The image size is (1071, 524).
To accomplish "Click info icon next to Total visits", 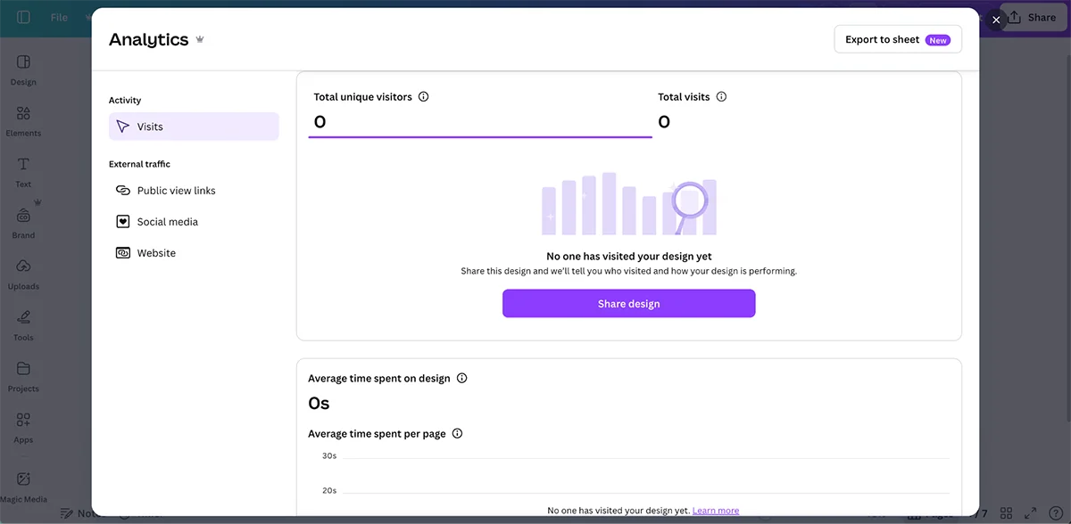I will coord(721,96).
